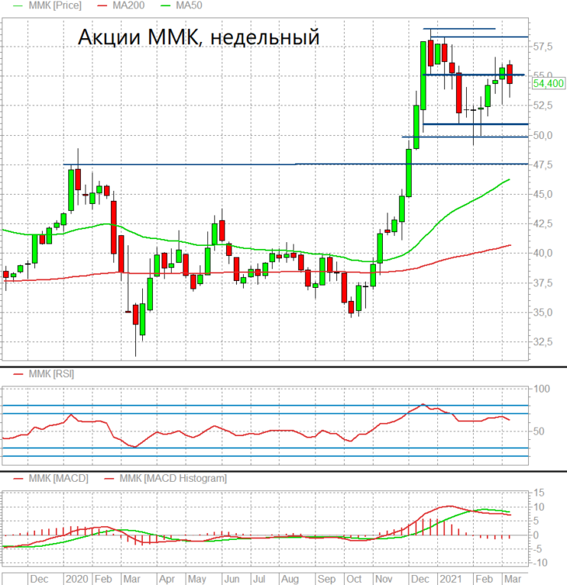Click the MMK [Price] legend label

click(x=55, y=5)
